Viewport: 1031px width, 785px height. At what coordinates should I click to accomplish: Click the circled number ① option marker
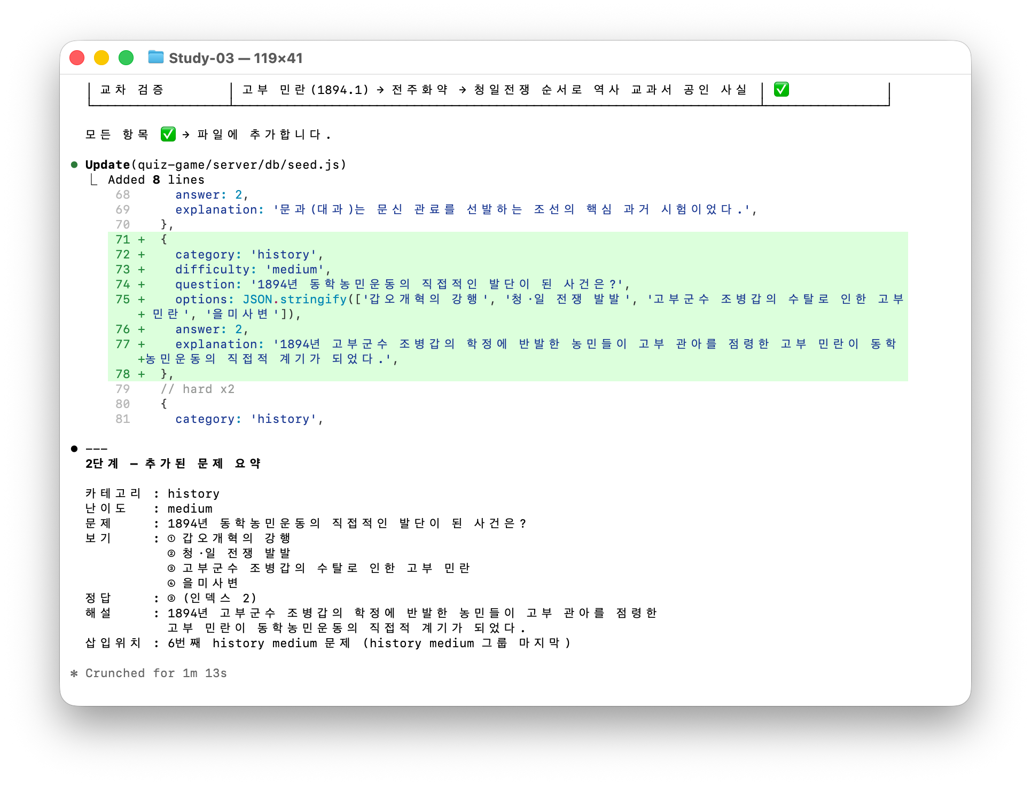171,538
